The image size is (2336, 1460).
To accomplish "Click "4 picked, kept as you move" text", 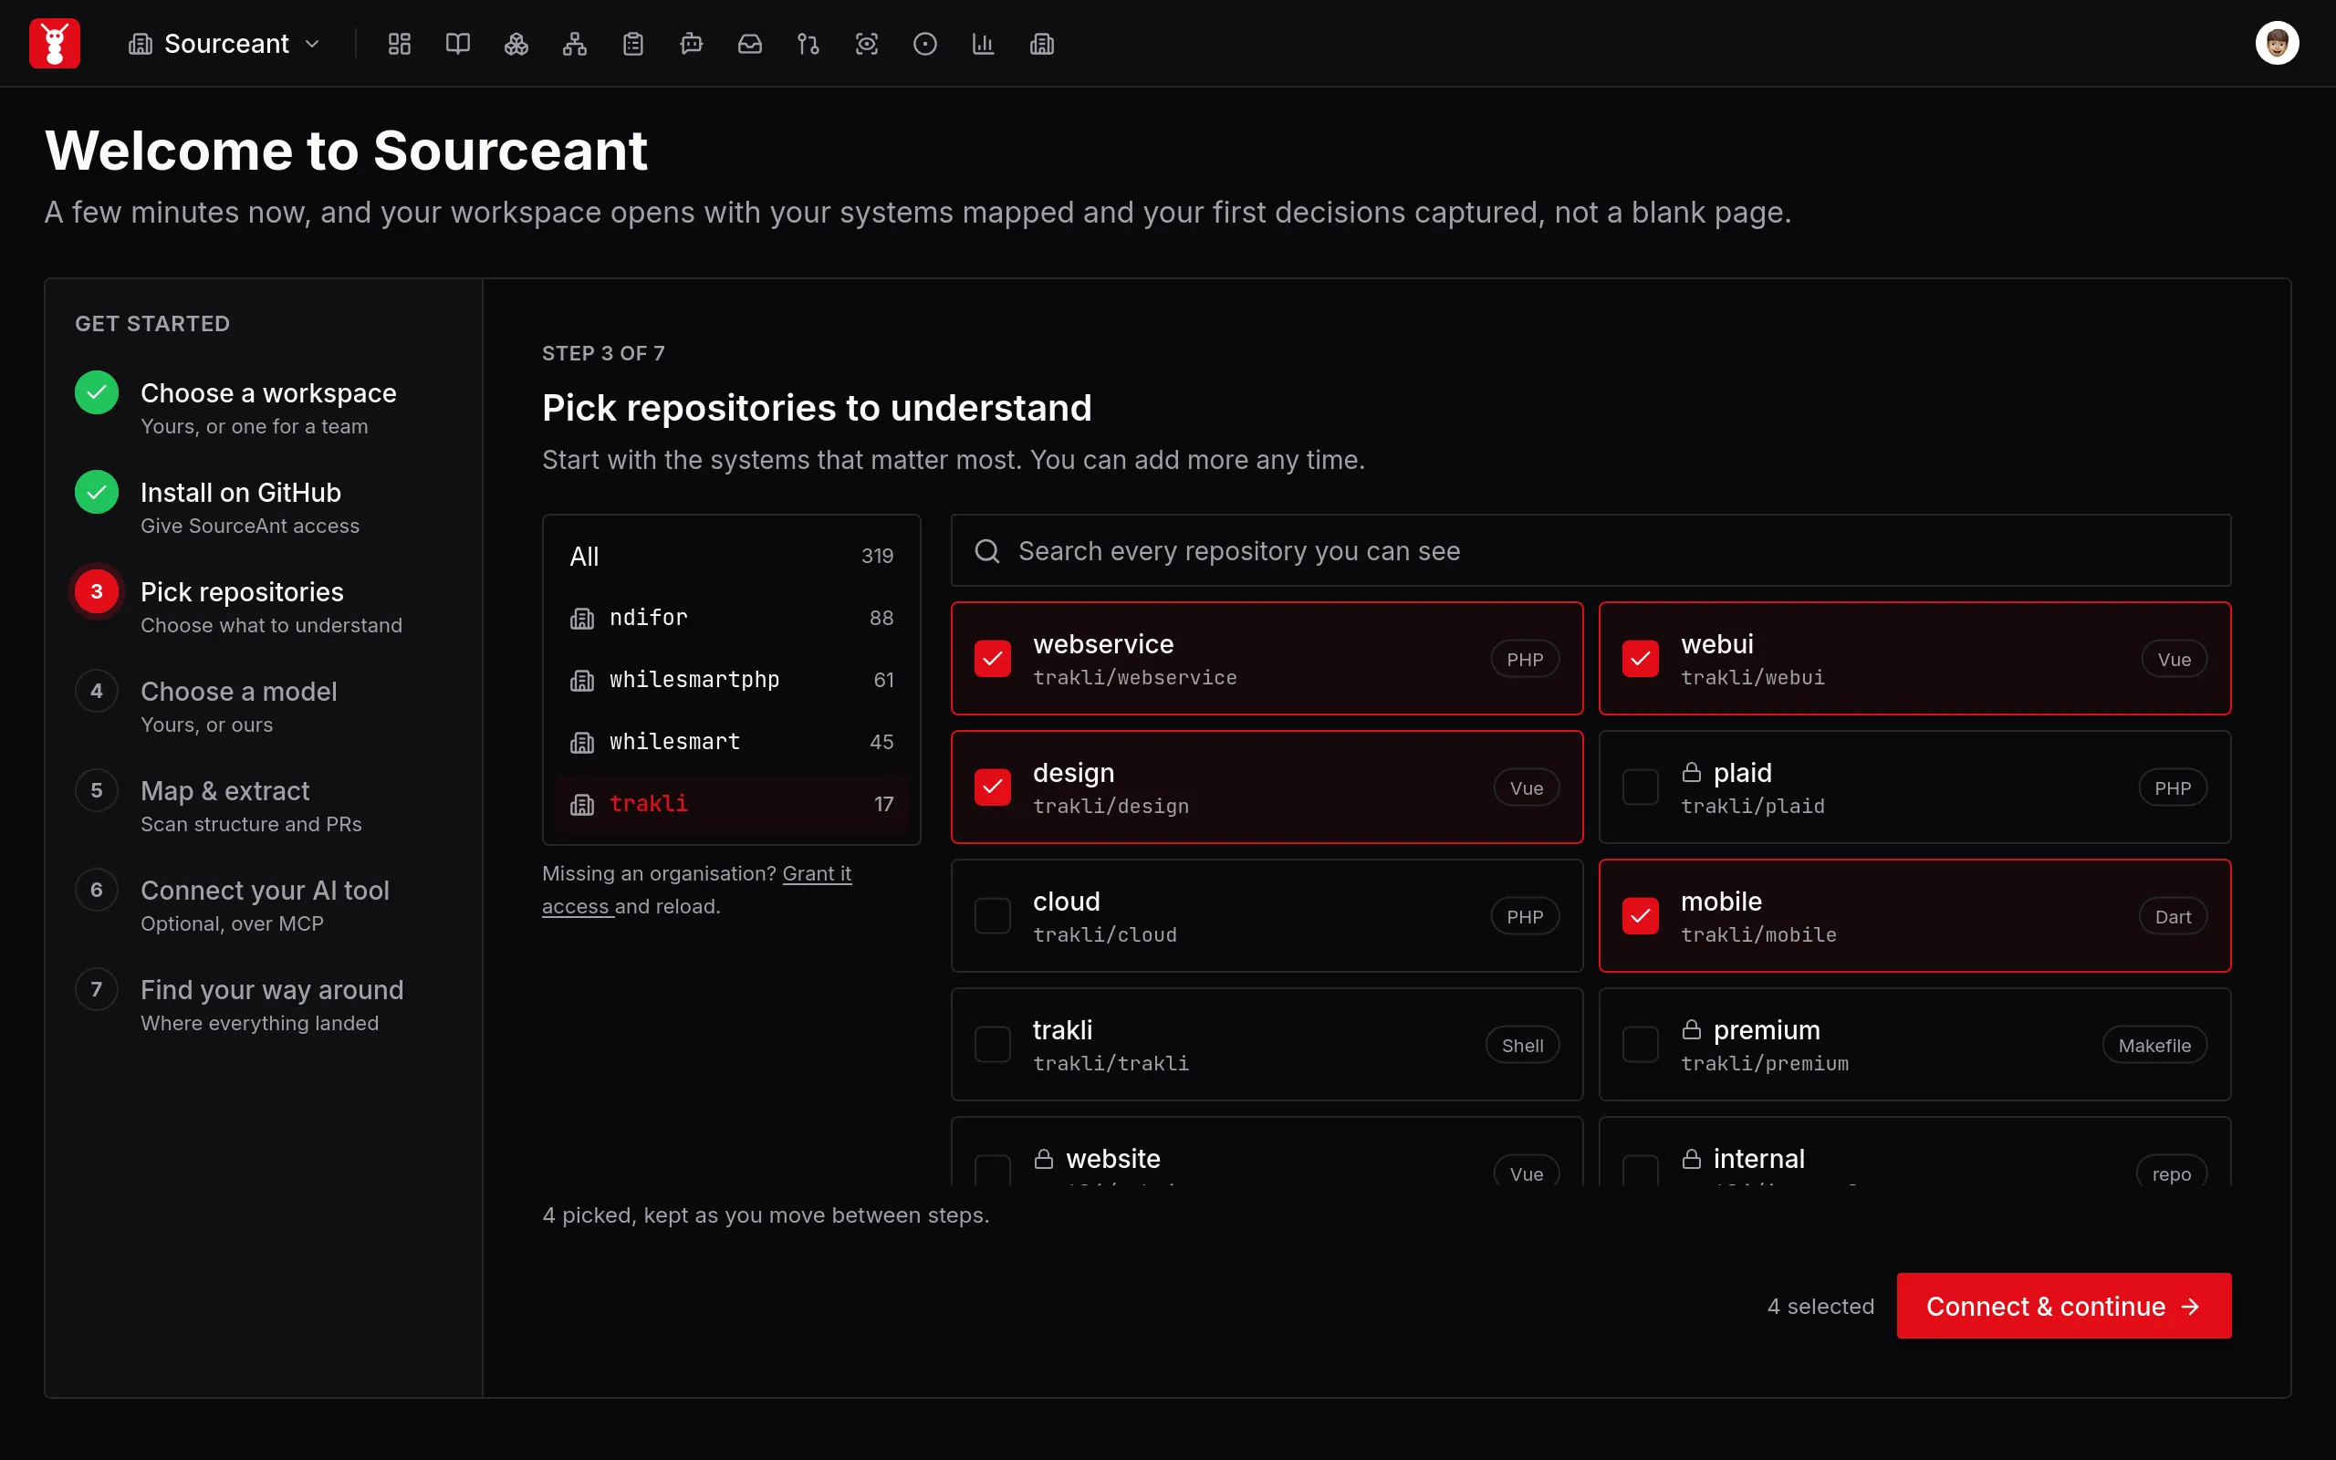I will tap(766, 1215).
